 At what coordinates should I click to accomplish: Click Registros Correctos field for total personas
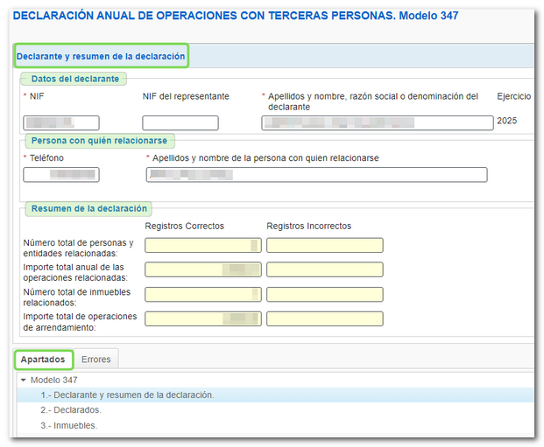tap(202, 245)
